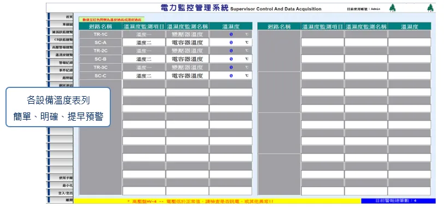The image size is (444, 208).
Task: Click the 登入/登出 login button
Action: (60, 193)
